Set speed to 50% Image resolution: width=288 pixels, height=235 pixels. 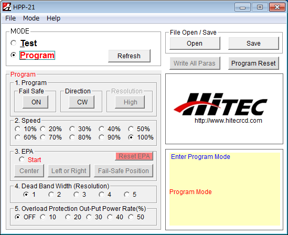coord(131,129)
